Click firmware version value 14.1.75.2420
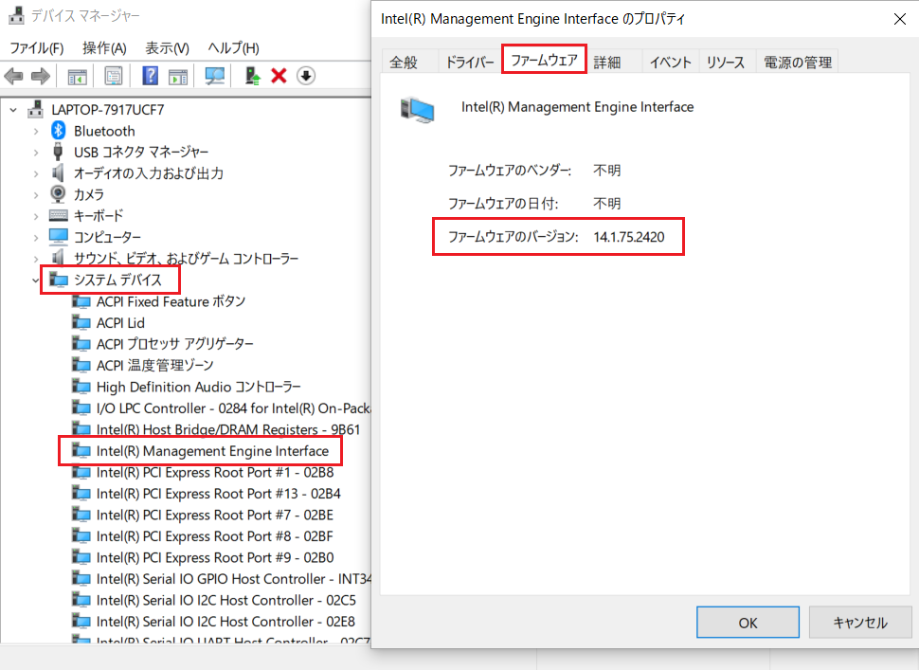 coord(629,237)
